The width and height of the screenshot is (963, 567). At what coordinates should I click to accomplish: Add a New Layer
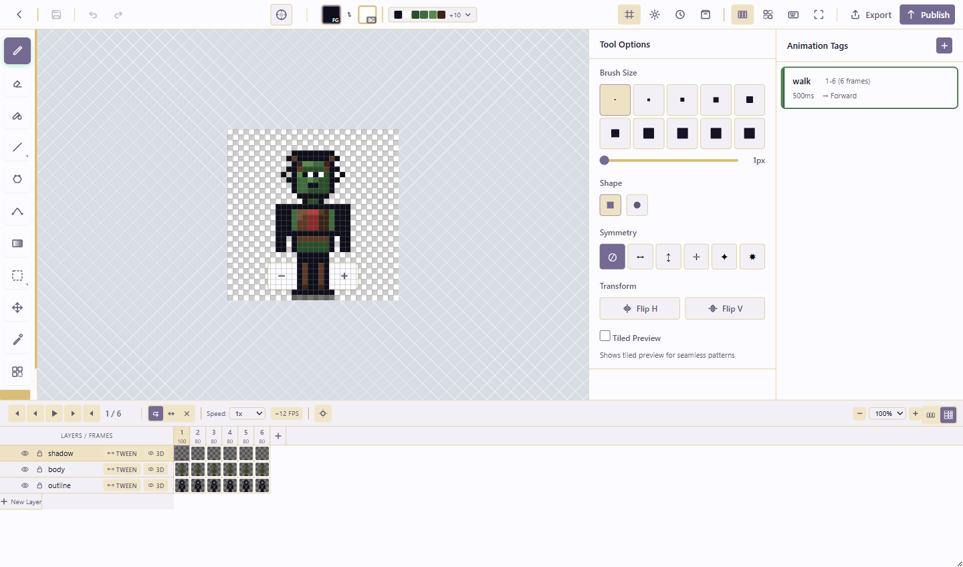click(x=21, y=501)
